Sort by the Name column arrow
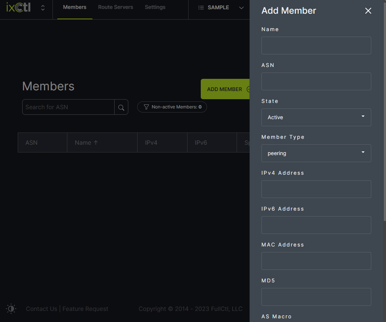386x322 pixels. click(x=96, y=142)
